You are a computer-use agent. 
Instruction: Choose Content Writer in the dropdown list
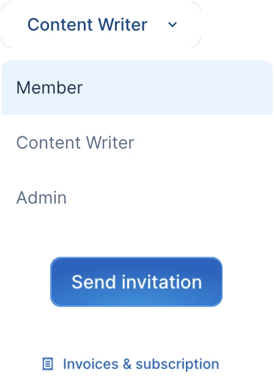pyautogui.click(x=137, y=142)
